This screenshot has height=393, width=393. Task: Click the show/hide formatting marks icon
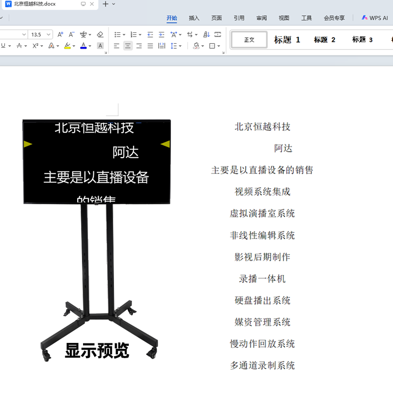point(218,34)
